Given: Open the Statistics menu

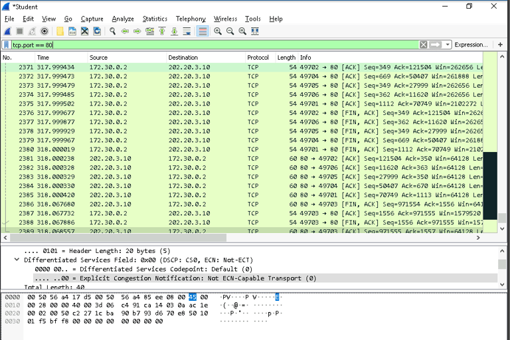Looking at the screenshot, I should tap(155, 19).
